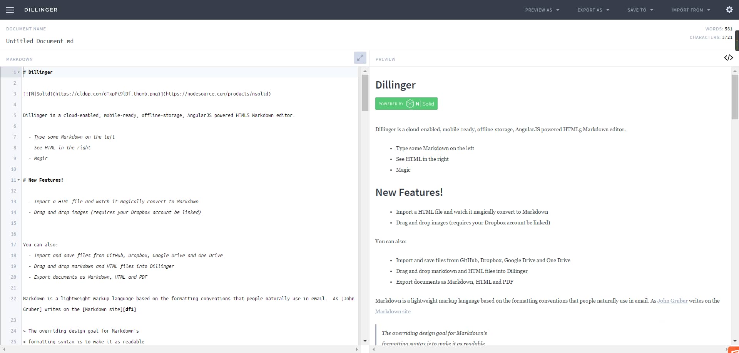Click 'Import and save files from GitHub' in preview
The height and width of the screenshot is (353, 739).
pyautogui.click(x=483, y=260)
